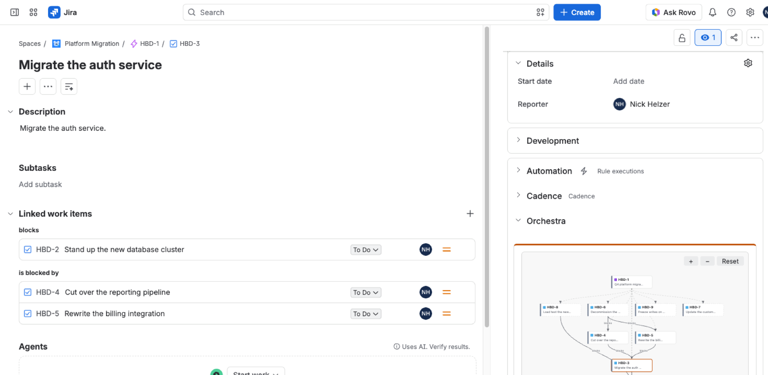The image size is (768, 375).
Task: Open the ellipsis menu under the title
Action: (48, 87)
